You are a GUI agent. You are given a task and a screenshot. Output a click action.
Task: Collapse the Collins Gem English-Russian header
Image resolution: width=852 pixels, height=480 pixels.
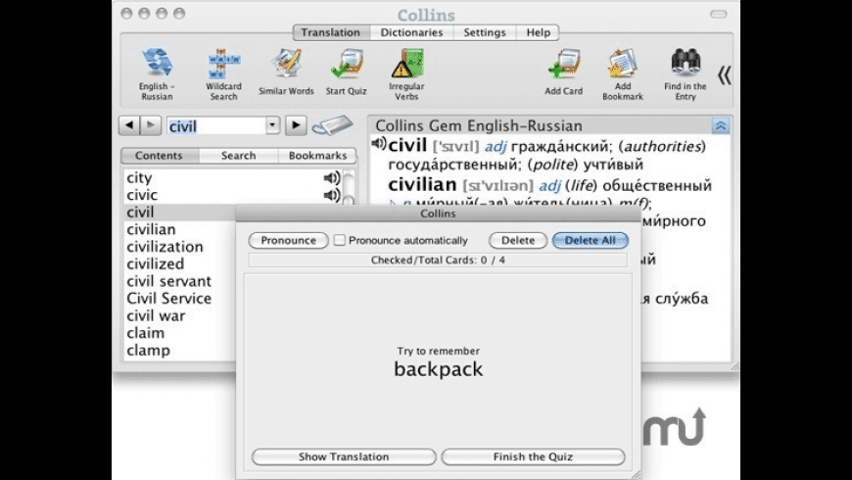coord(721,126)
